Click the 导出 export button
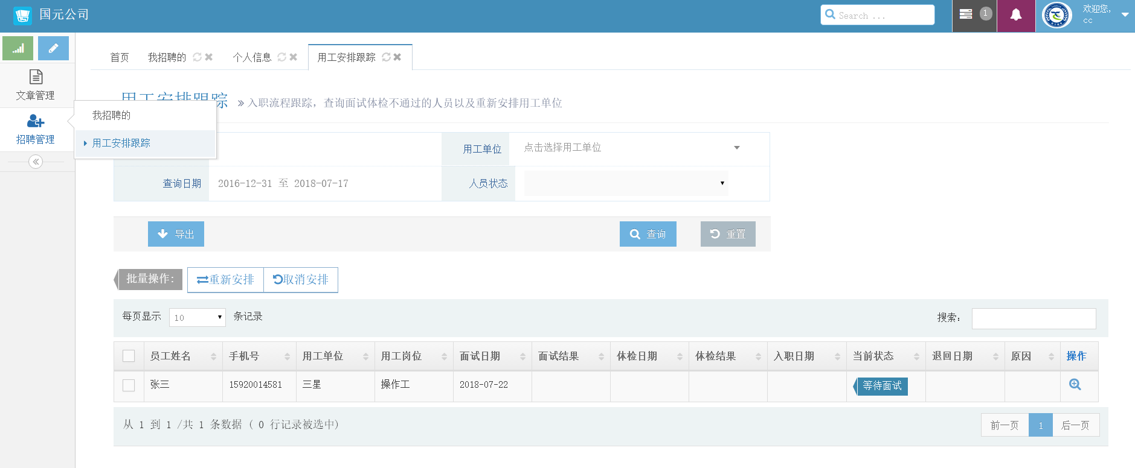This screenshot has width=1135, height=468. coord(176,234)
